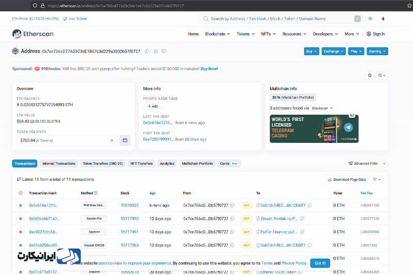Click Sign In
Viewport: 413px width, 275px height.
[x=376, y=34]
